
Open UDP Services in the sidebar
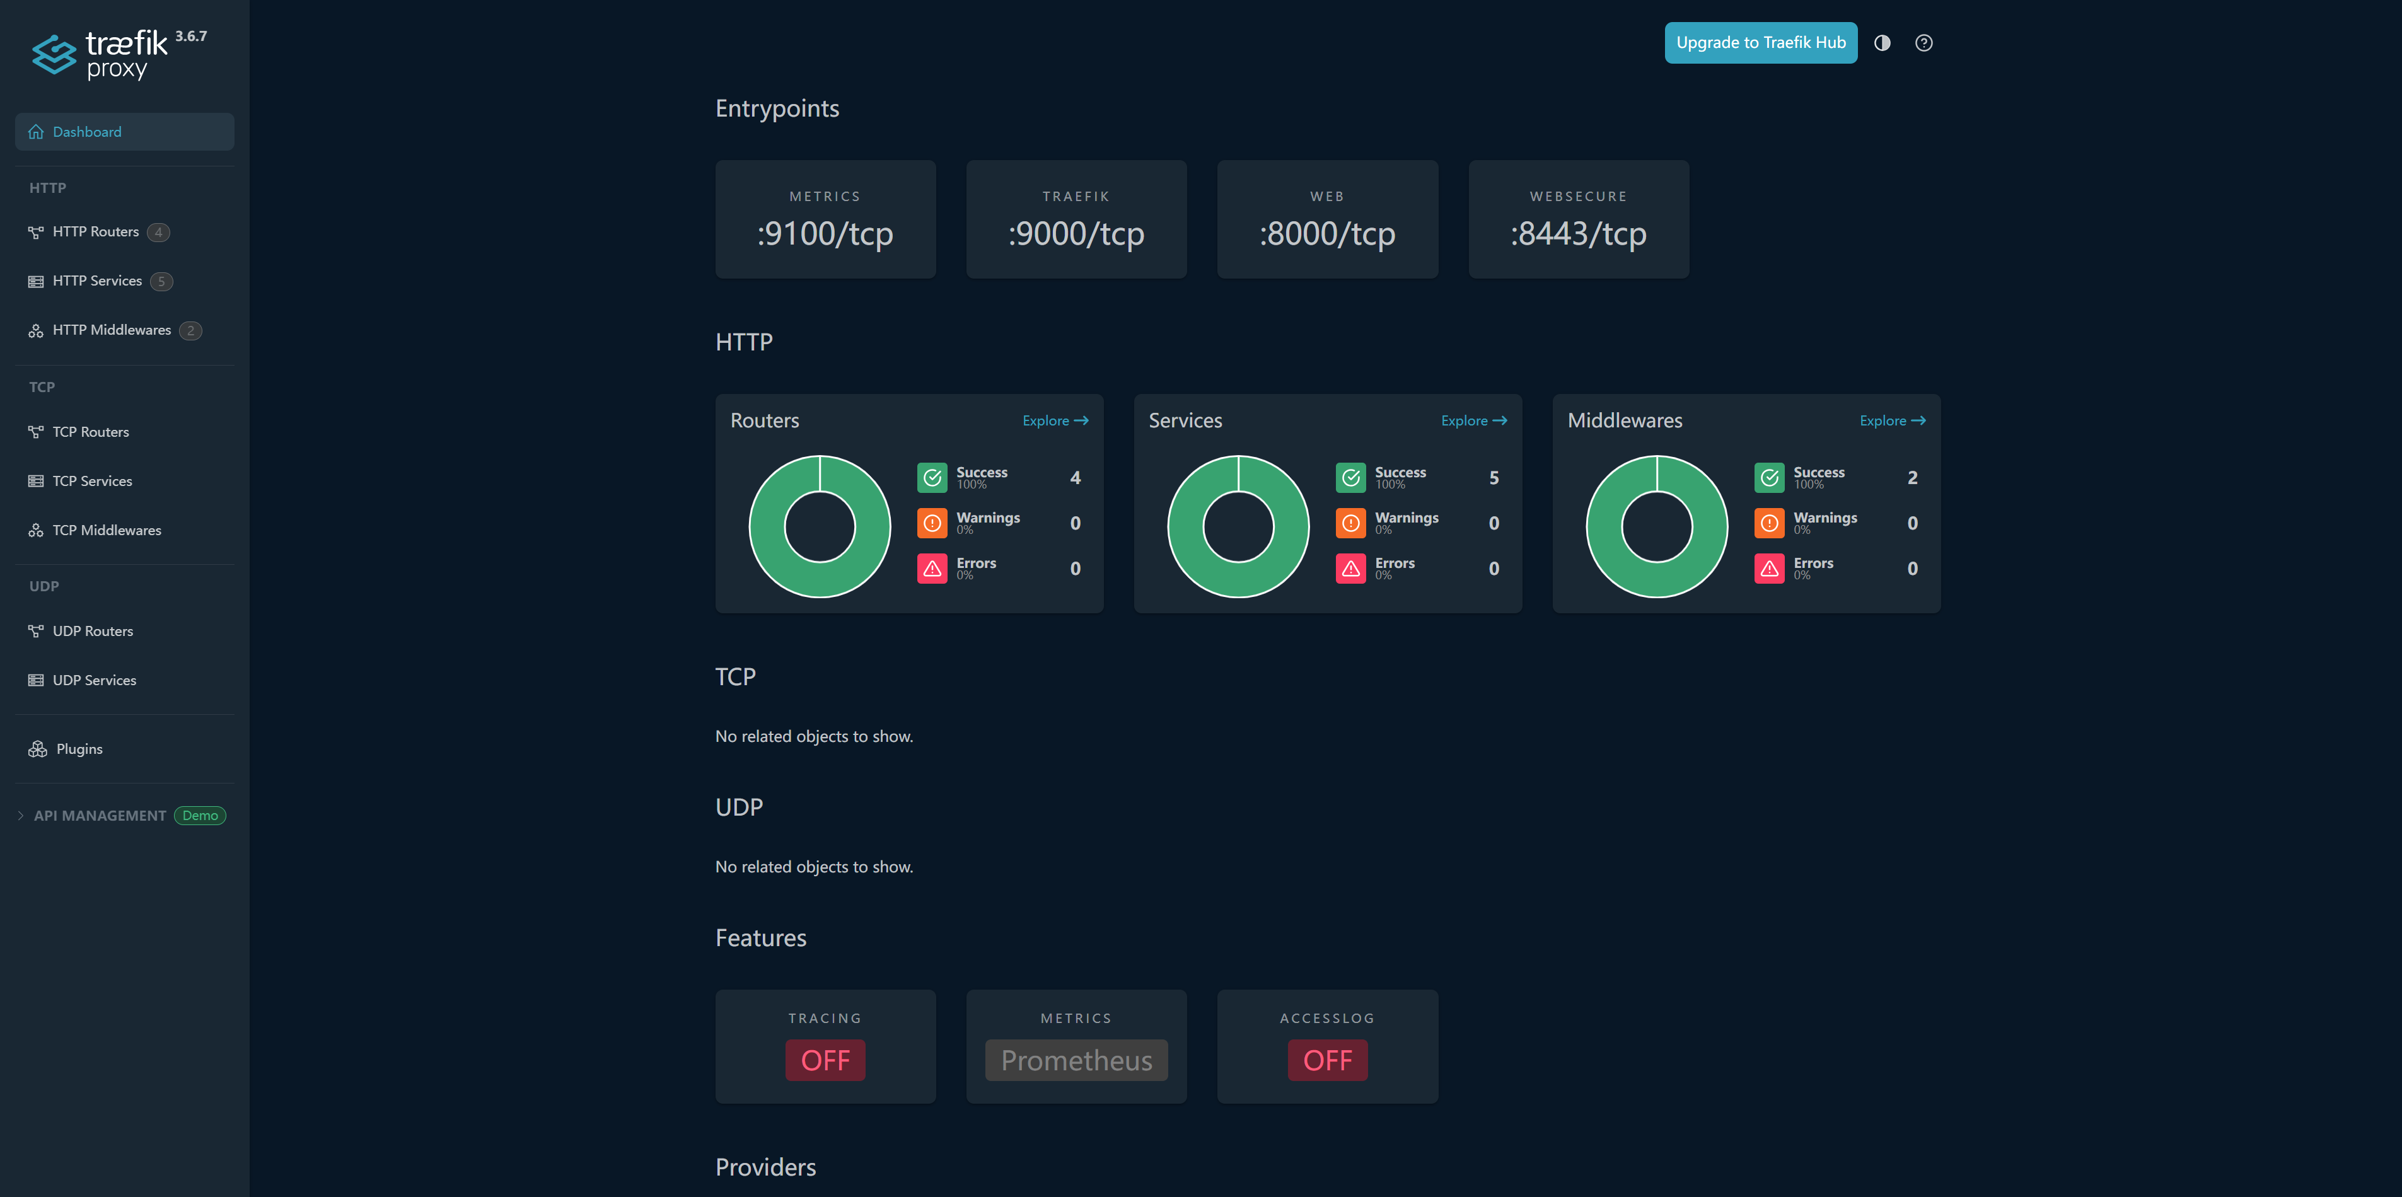tap(94, 681)
